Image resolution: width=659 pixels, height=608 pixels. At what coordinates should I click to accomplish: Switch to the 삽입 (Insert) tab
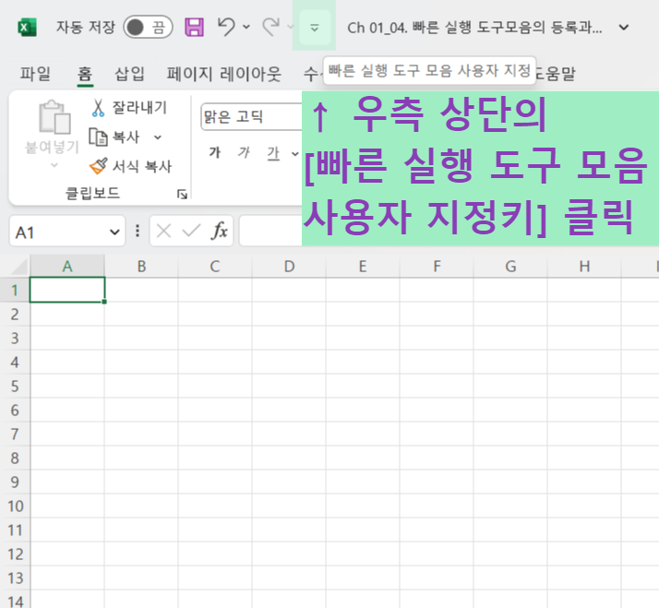point(130,74)
